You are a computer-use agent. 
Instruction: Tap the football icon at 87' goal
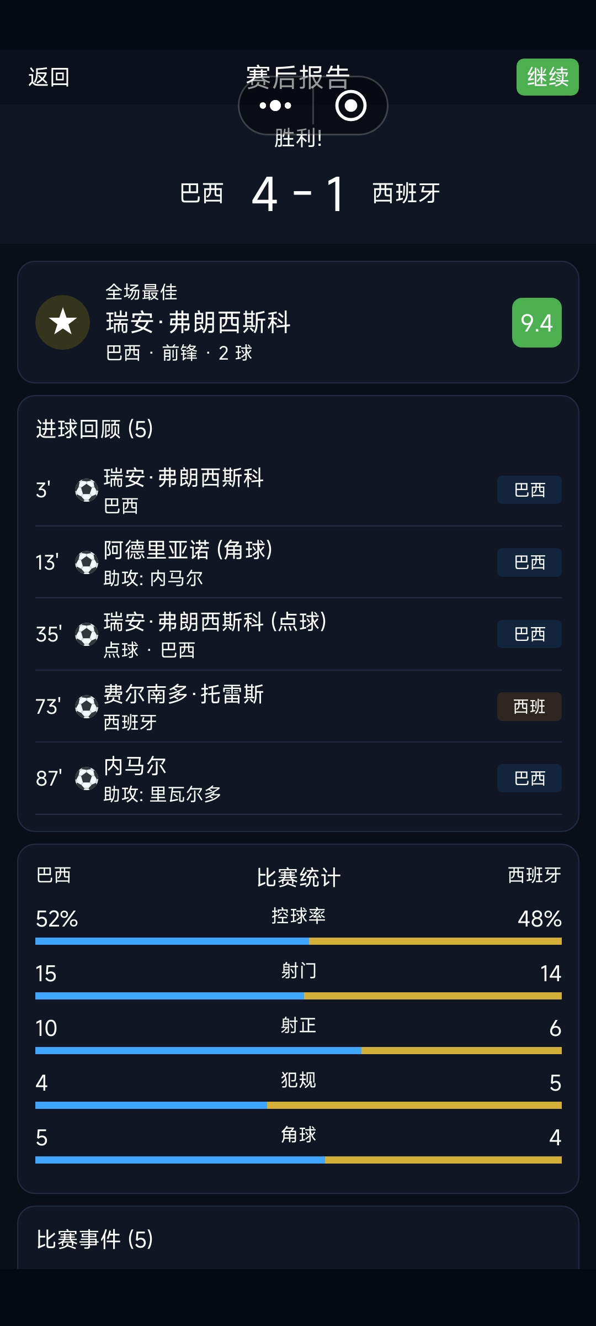tap(87, 778)
